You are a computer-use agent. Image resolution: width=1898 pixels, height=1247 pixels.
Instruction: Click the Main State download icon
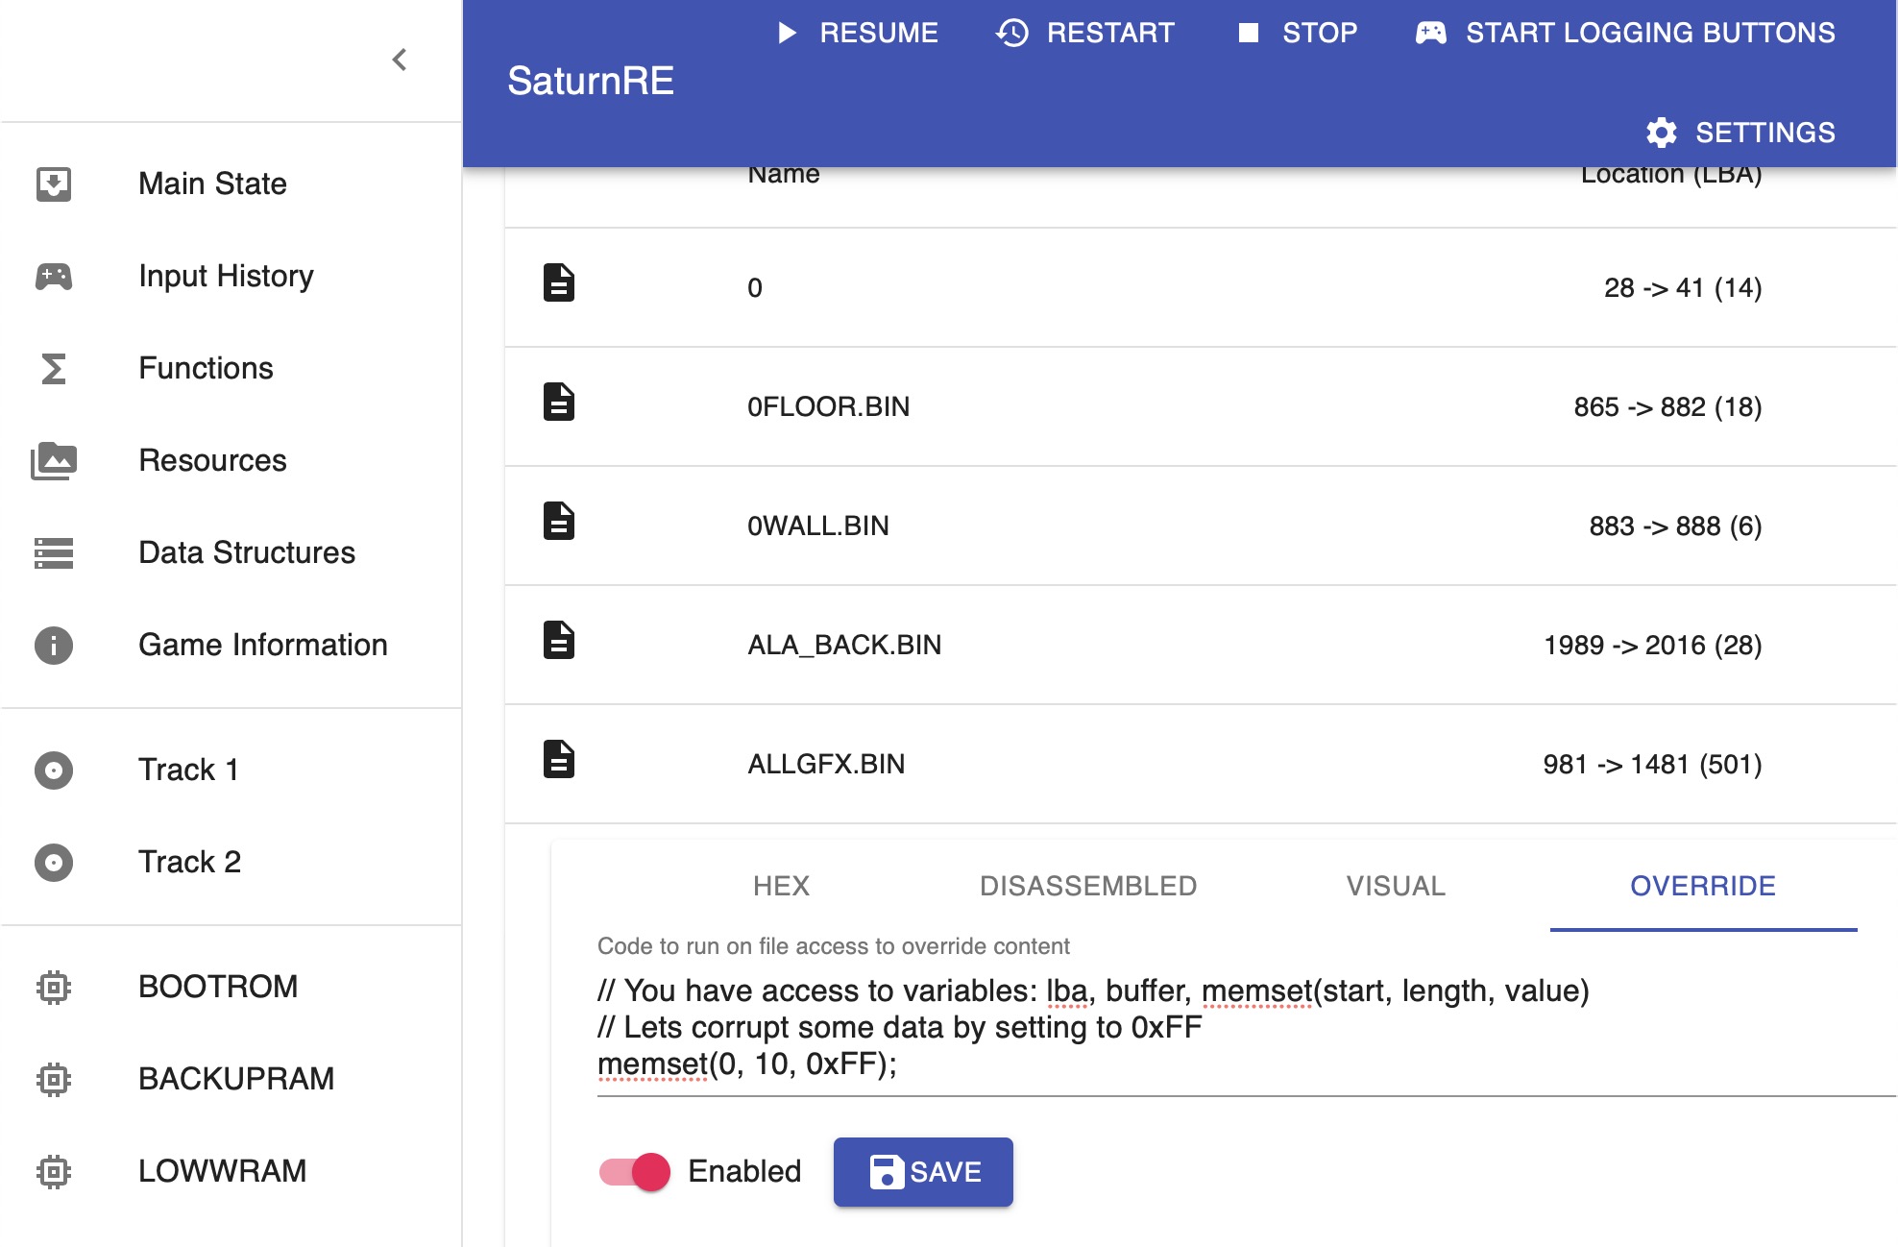click(54, 183)
